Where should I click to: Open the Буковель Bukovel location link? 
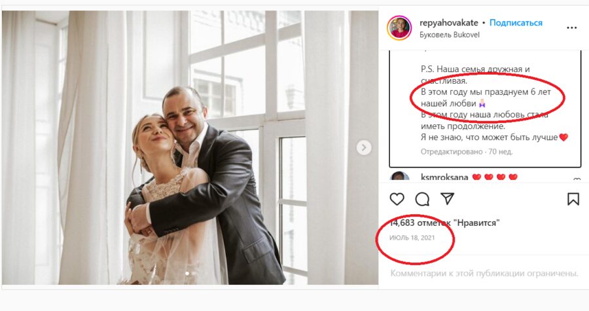pyautogui.click(x=449, y=35)
